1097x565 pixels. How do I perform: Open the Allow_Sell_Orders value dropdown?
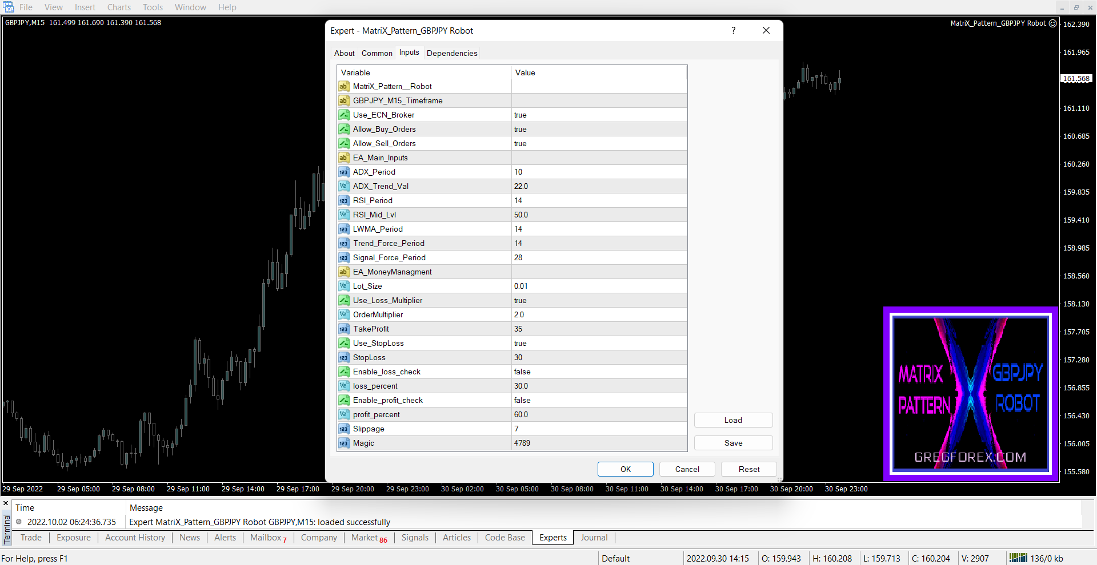[x=598, y=144]
